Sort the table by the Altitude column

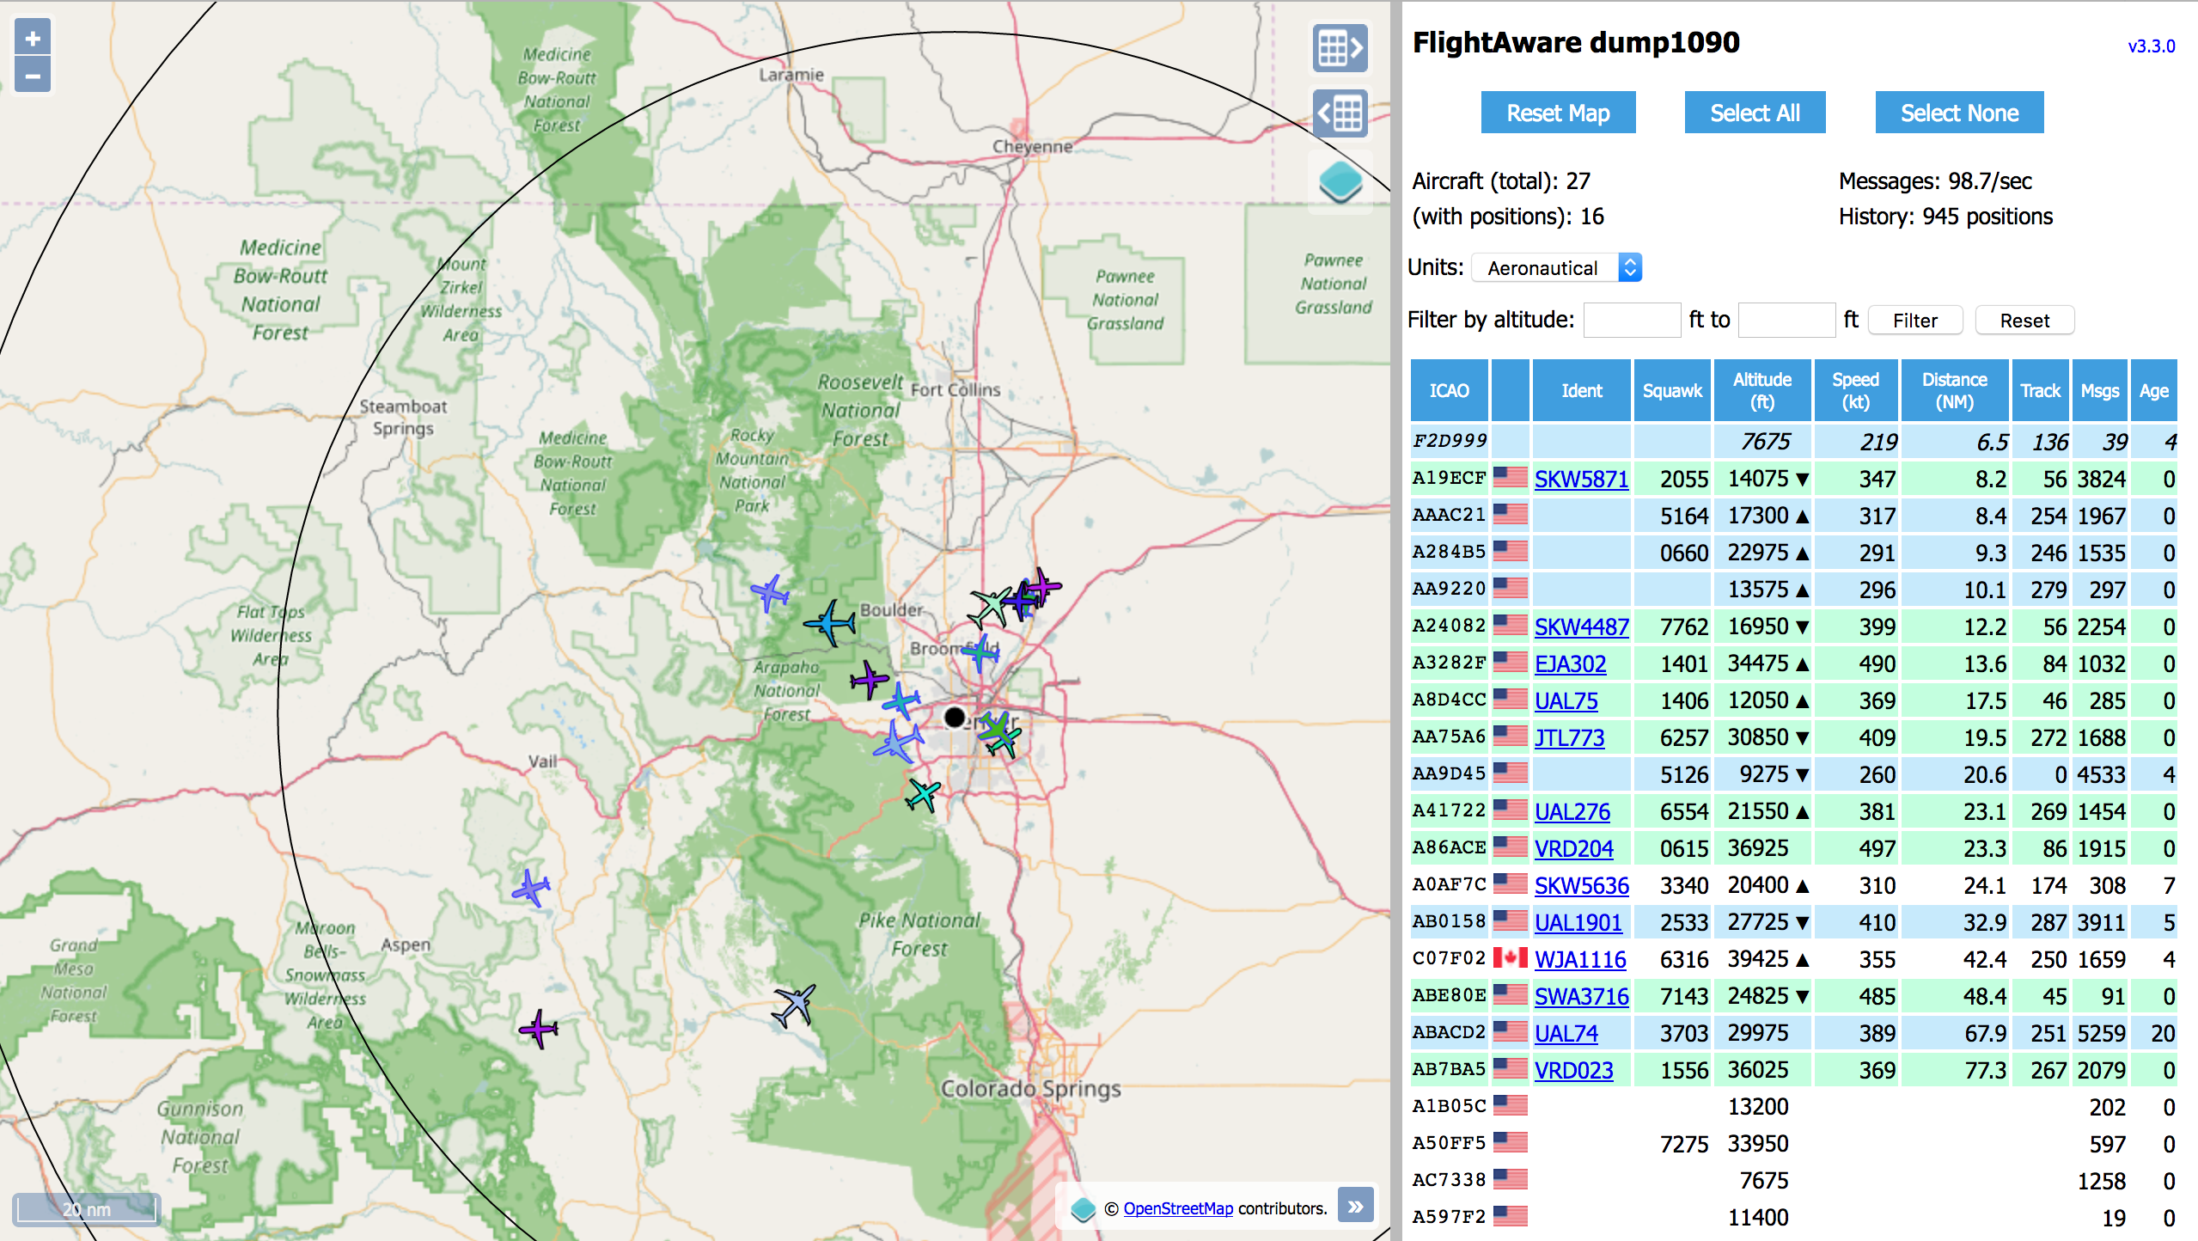(1761, 391)
